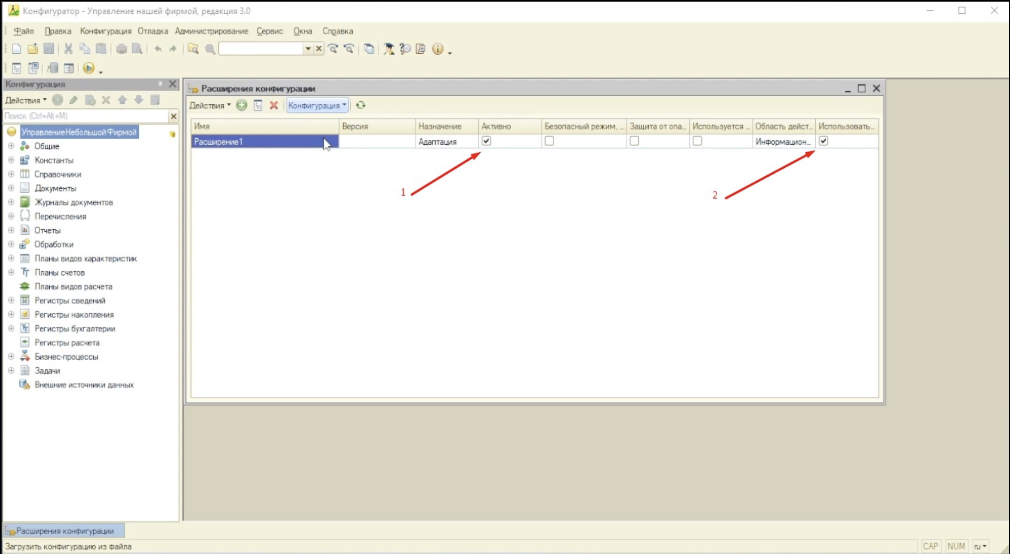Click the Open configuration tree icon
Screen dimensions: 1010x554
(17, 68)
